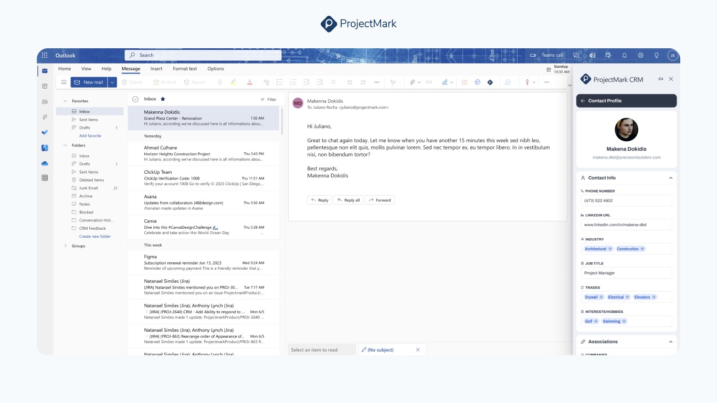Open Outlook settings gear
717x403 pixels.
click(640, 55)
